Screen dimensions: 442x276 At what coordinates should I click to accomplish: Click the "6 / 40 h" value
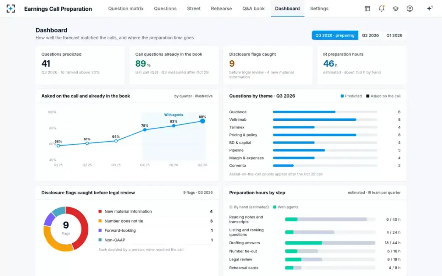point(393,219)
